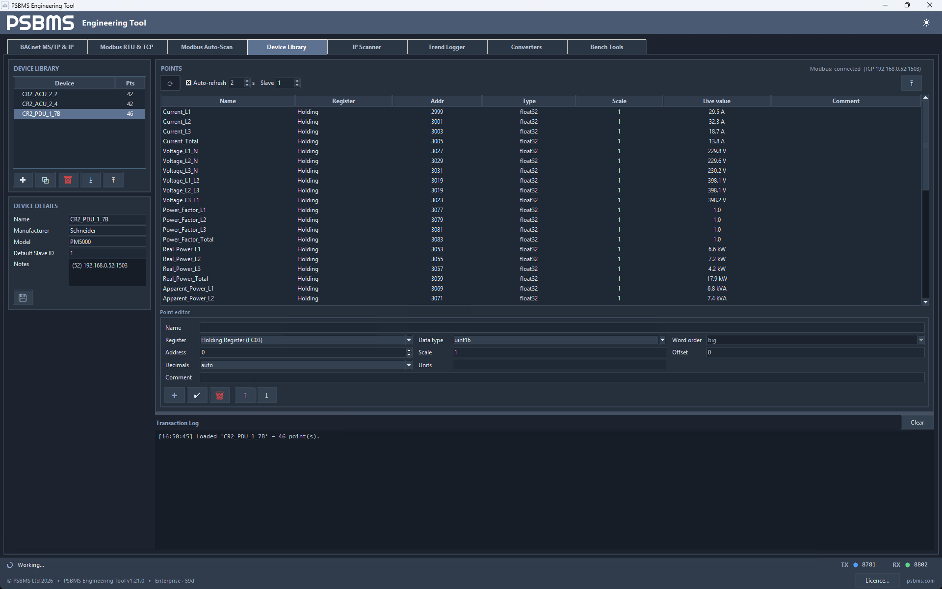942x589 pixels.
Task: Sort points by the Addr column header
Action: pyautogui.click(x=437, y=101)
